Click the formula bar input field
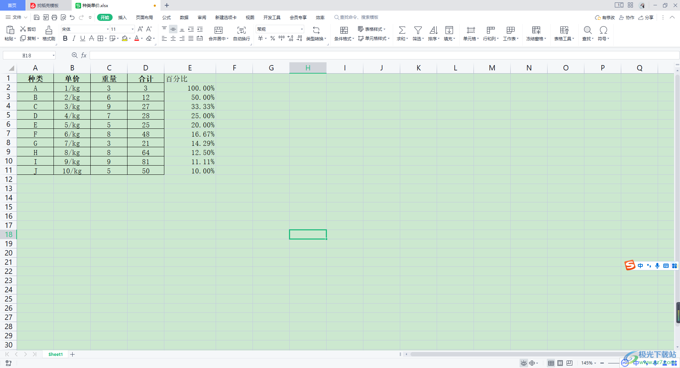The image size is (680, 368). (384, 55)
